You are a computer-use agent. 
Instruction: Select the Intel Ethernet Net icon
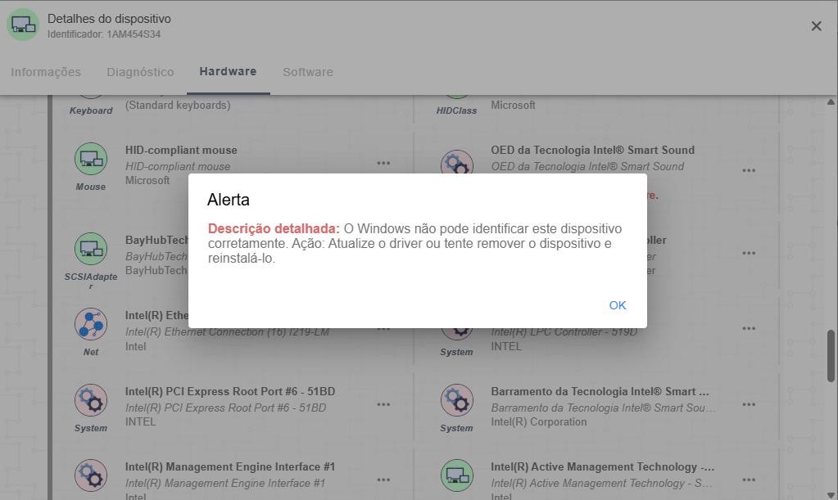(91, 325)
